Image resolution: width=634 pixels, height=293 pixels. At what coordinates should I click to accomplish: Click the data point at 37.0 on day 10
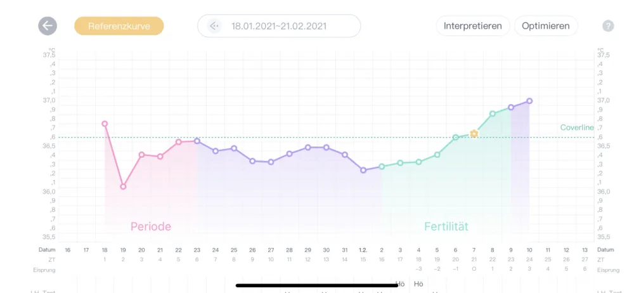[529, 101]
